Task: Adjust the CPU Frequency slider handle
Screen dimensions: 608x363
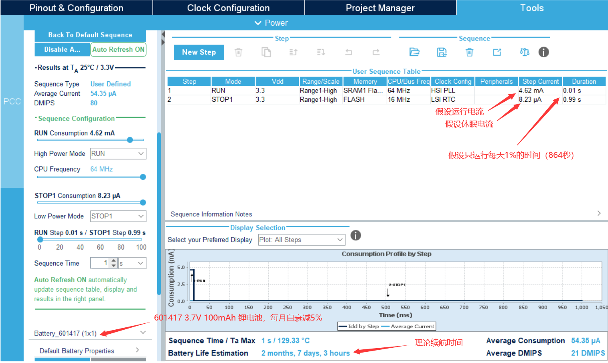Action: 143,177
